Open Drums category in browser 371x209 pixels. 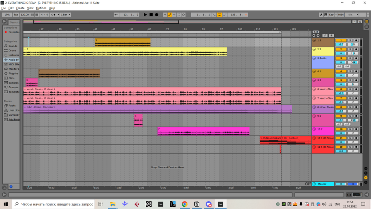coord(12,50)
